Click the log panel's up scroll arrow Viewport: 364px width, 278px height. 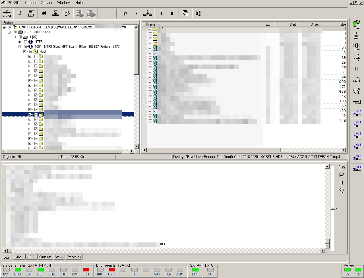pyautogui.click(x=327, y=166)
